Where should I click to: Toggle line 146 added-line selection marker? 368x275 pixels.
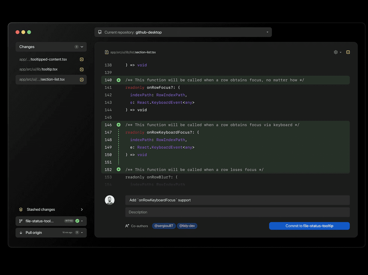119,125
